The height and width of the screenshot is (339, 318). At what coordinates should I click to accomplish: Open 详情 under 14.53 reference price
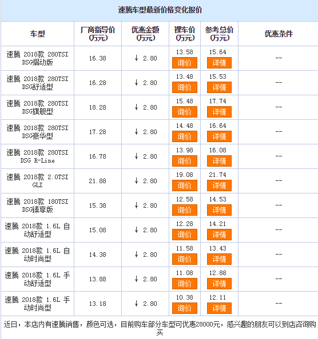pos(219,210)
